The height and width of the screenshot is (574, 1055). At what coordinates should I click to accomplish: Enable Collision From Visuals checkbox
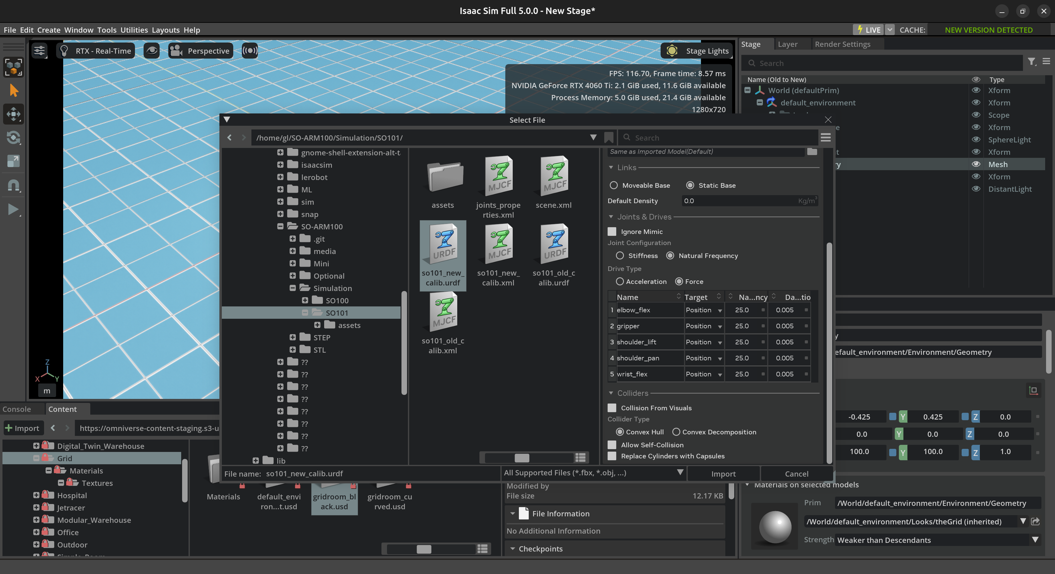[x=612, y=408]
